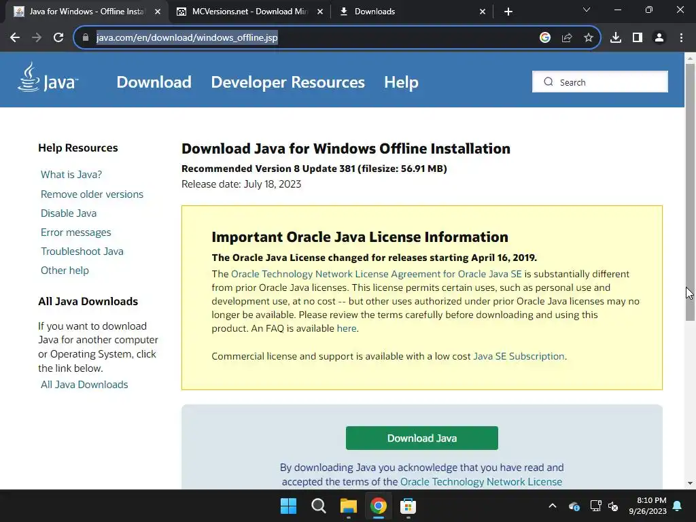Share this page using the share icon

pyautogui.click(x=567, y=38)
